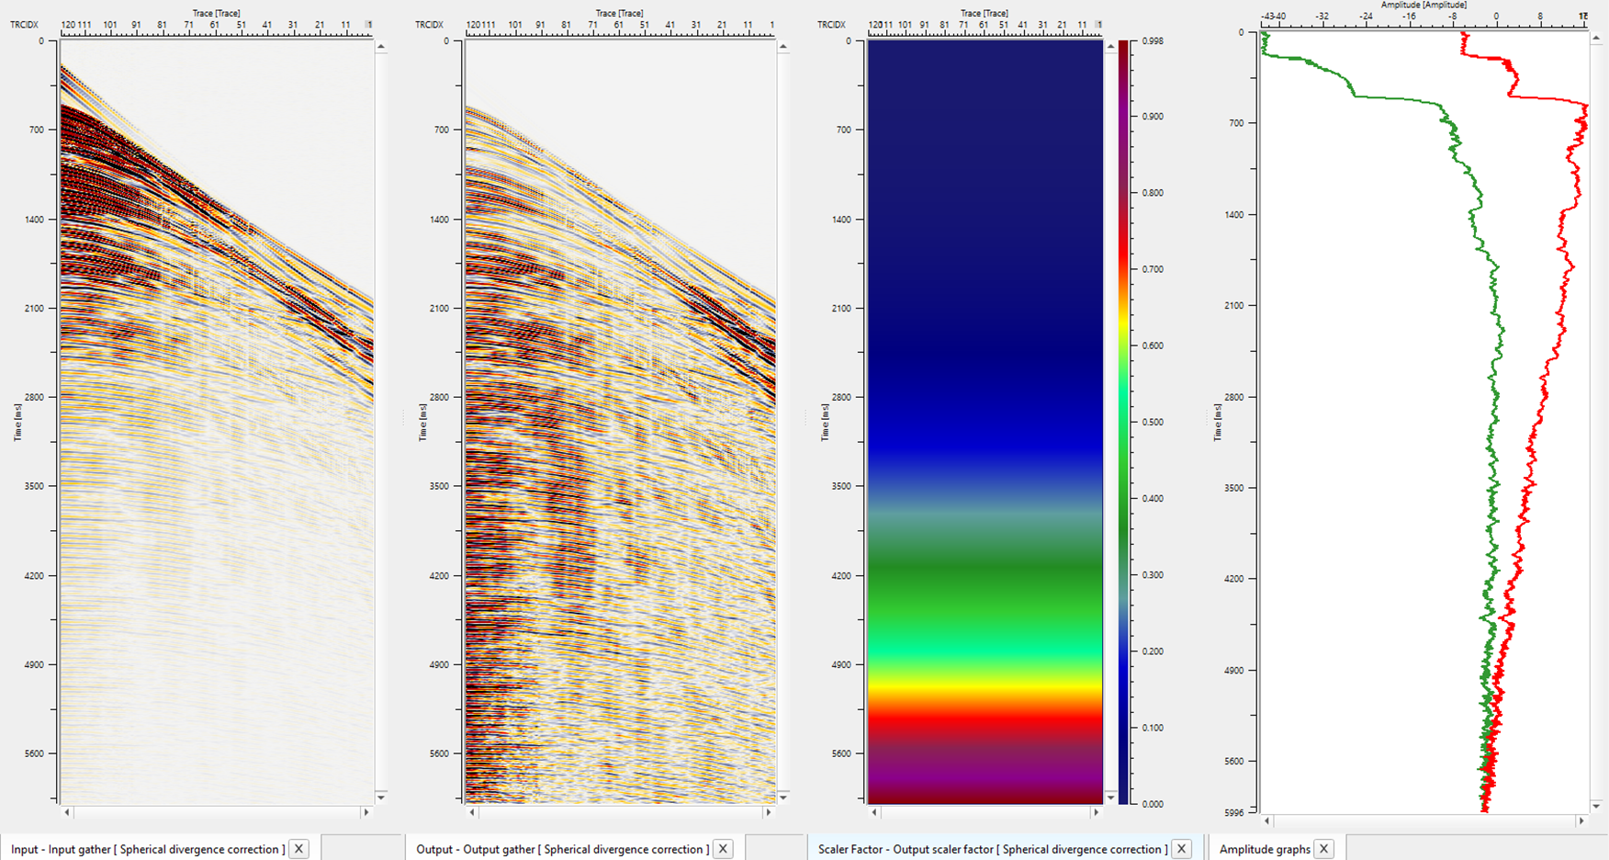
Task: Close the Input gather tab
Action: [298, 849]
